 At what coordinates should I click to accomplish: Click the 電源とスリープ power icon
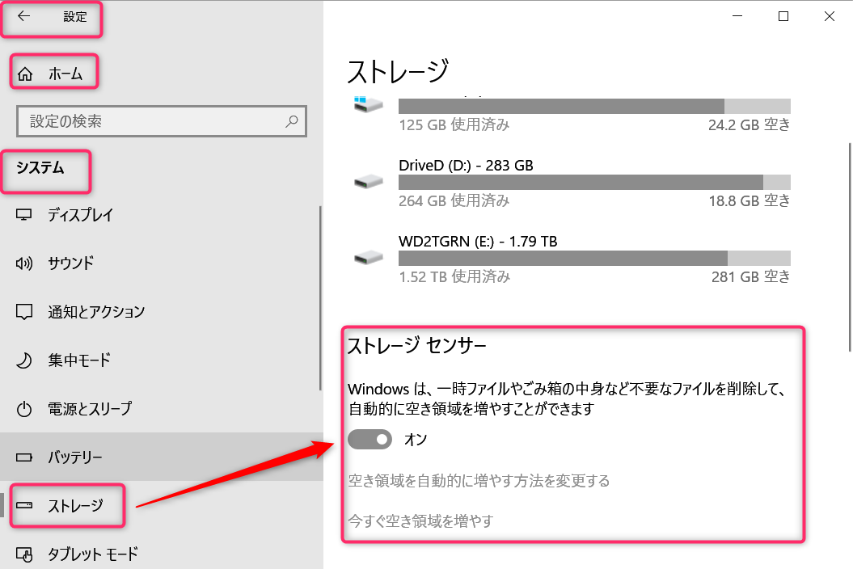(x=24, y=409)
